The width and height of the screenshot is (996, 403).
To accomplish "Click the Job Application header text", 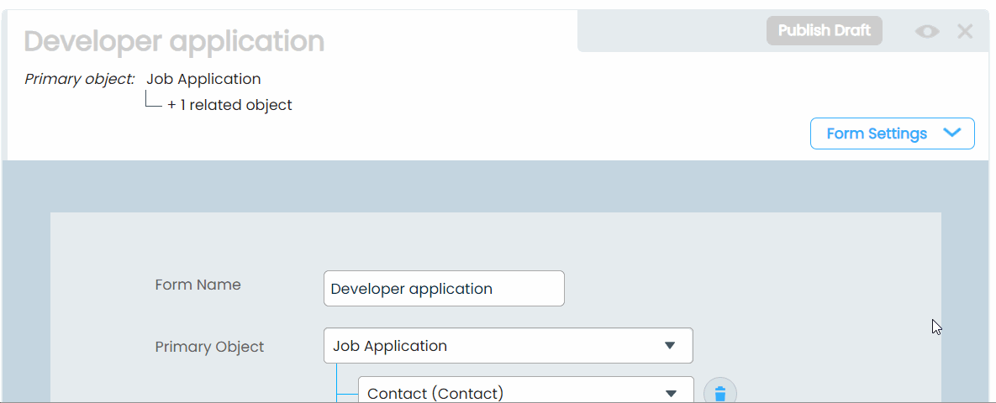I will point(203,79).
